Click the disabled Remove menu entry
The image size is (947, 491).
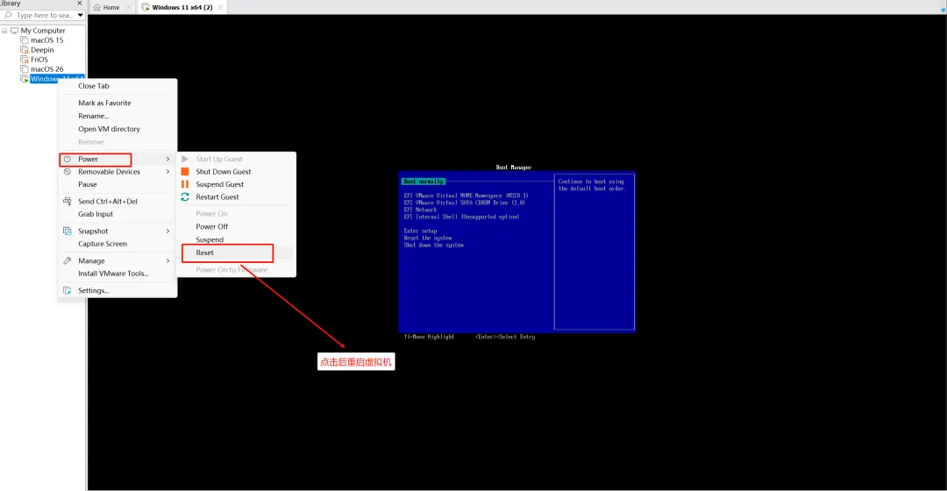pos(90,142)
